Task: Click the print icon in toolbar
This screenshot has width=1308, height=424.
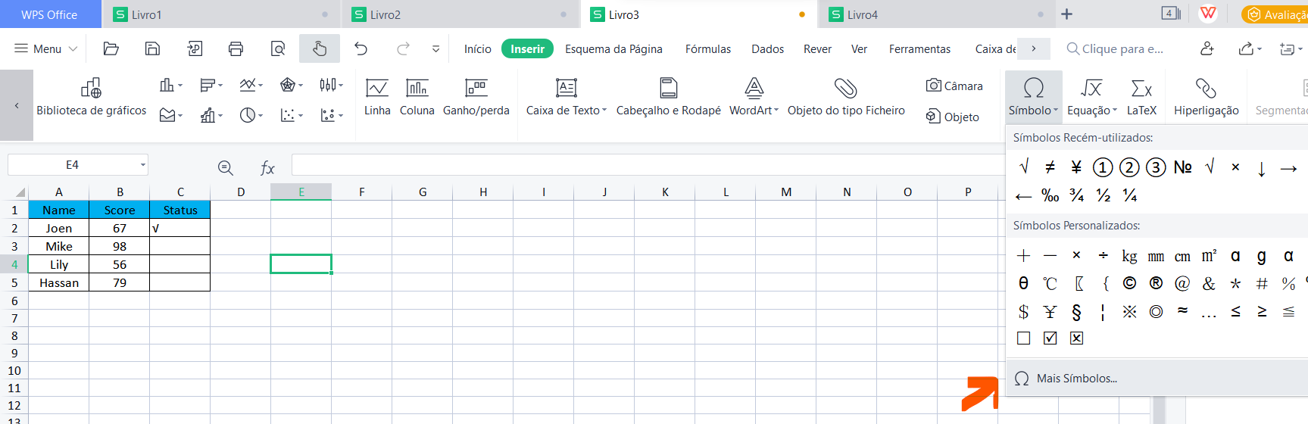Action: 236,49
